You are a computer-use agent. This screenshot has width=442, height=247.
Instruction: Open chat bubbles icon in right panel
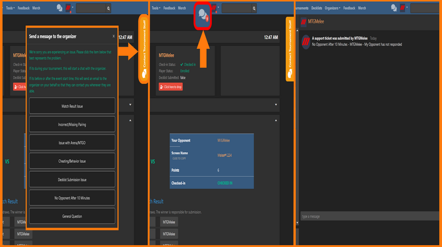click(394, 8)
